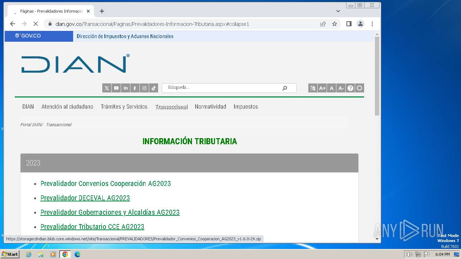Launch Internet Explorer from taskbar
This screenshot has height=259, width=461.
click(x=28, y=254)
